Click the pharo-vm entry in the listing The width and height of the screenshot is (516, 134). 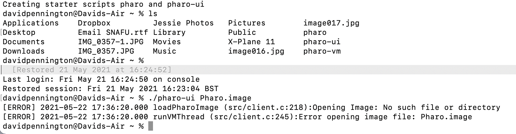pos(322,51)
